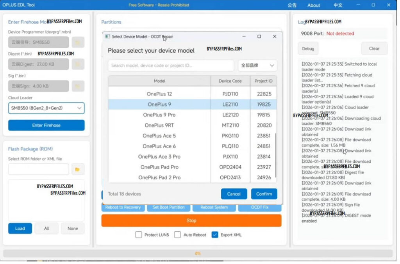Click the orange Stop button
400x264 pixels.
pyautogui.click(x=191, y=220)
